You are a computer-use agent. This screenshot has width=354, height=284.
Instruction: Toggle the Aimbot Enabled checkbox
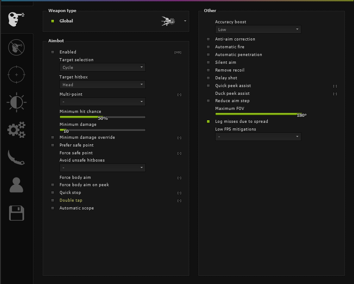[53, 52]
